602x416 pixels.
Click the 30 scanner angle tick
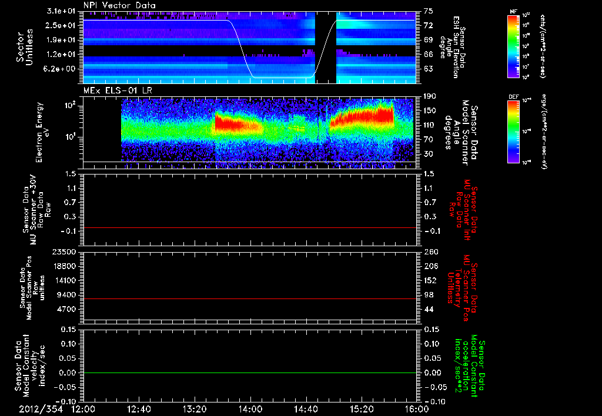(429, 154)
